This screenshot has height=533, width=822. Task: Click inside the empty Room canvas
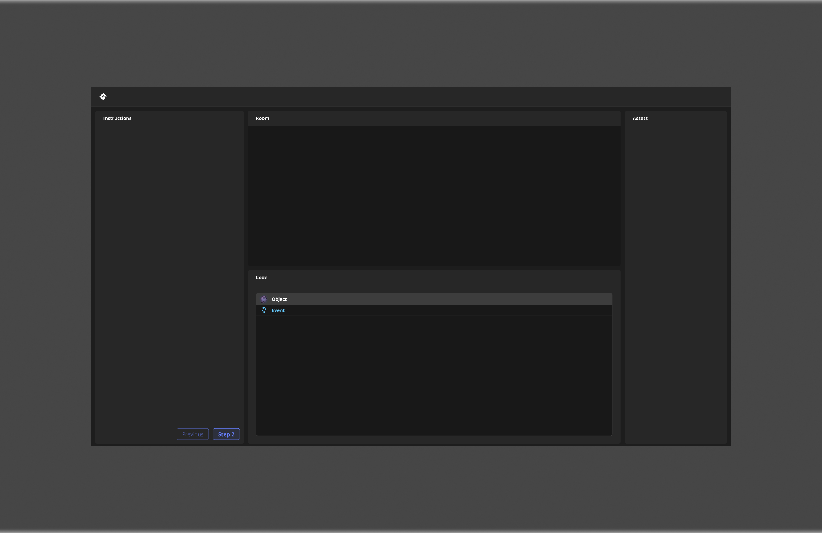tap(433, 195)
